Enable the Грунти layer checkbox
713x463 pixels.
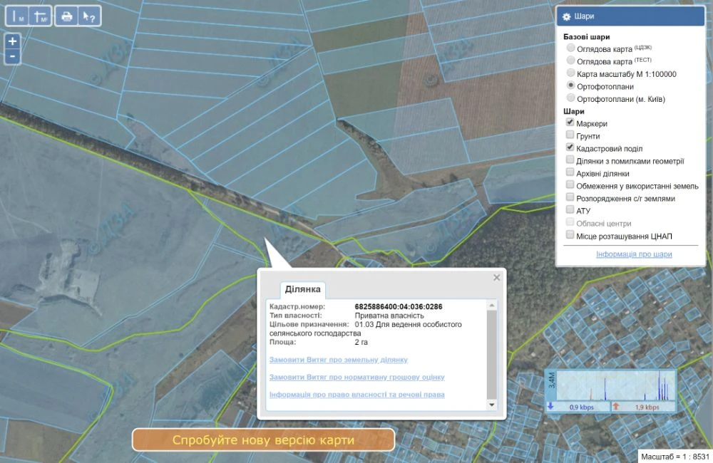click(x=570, y=135)
